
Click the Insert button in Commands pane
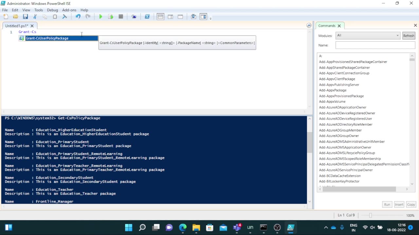(x=399, y=205)
